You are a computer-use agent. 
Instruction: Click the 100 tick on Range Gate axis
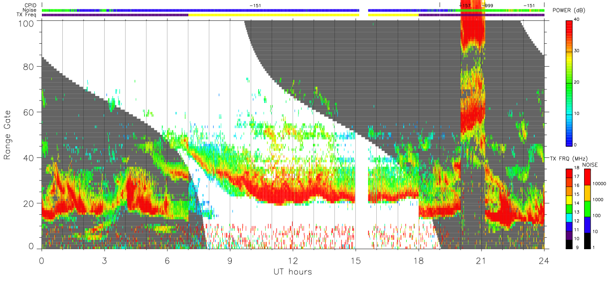(x=27, y=23)
